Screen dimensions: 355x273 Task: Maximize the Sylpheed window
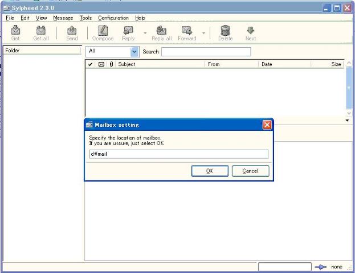click(x=337, y=9)
